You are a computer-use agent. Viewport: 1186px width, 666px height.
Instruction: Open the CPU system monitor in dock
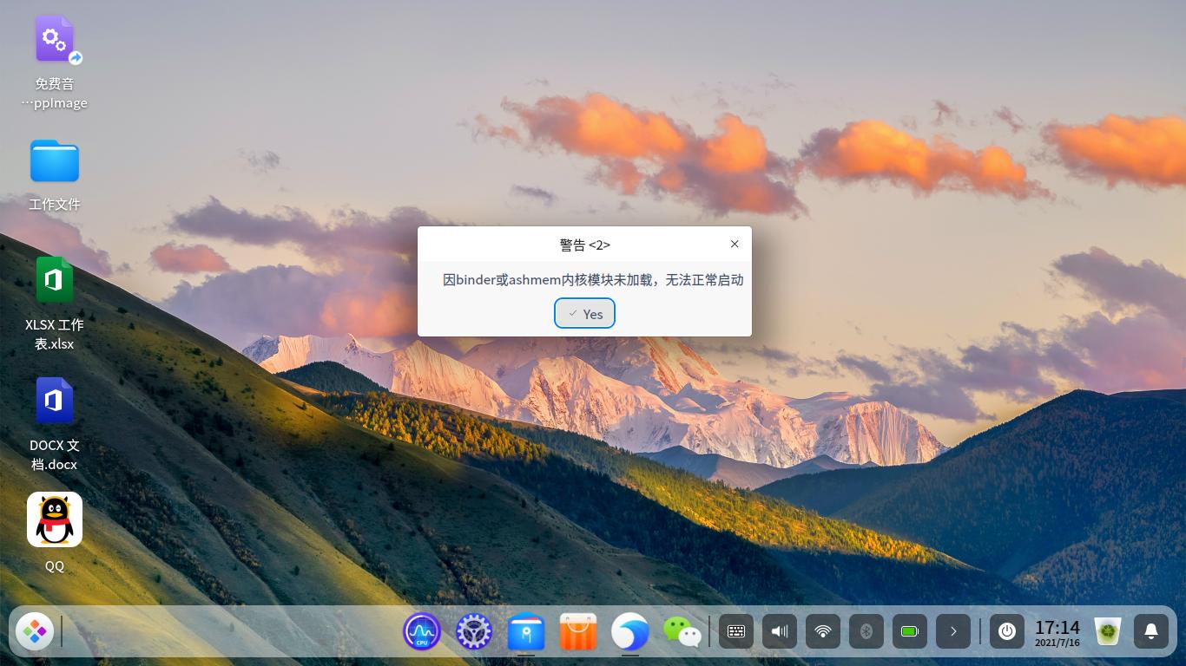click(422, 631)
